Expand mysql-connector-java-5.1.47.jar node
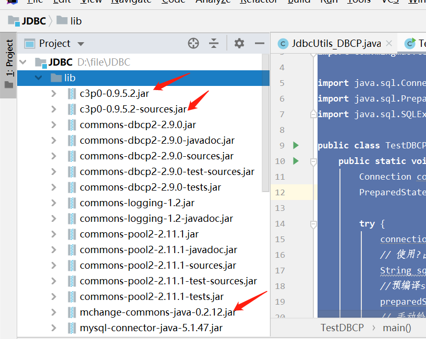 pos(54,328)
